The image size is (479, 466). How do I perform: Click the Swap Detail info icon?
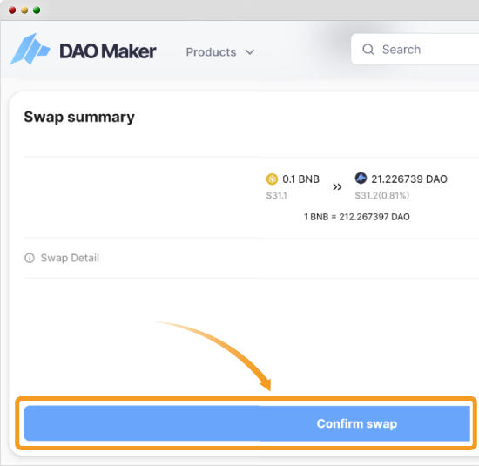click(30, 258)
